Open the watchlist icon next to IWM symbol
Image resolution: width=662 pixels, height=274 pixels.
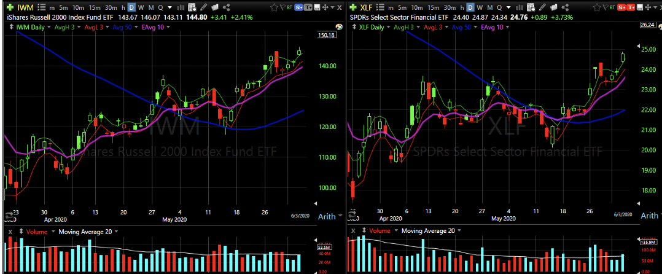[41, 7]
